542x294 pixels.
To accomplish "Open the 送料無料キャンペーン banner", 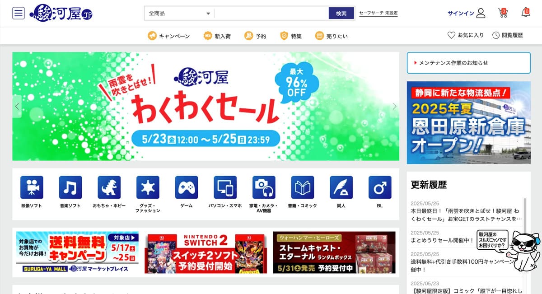I will pos(77,252).
